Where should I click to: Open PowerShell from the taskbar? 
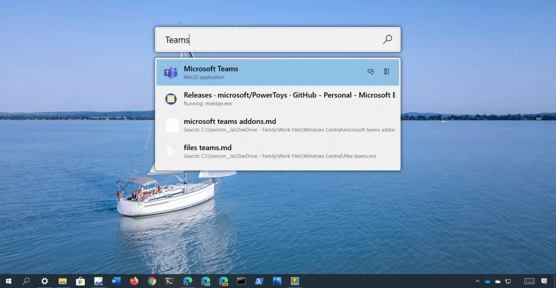[x=259, y=281]
